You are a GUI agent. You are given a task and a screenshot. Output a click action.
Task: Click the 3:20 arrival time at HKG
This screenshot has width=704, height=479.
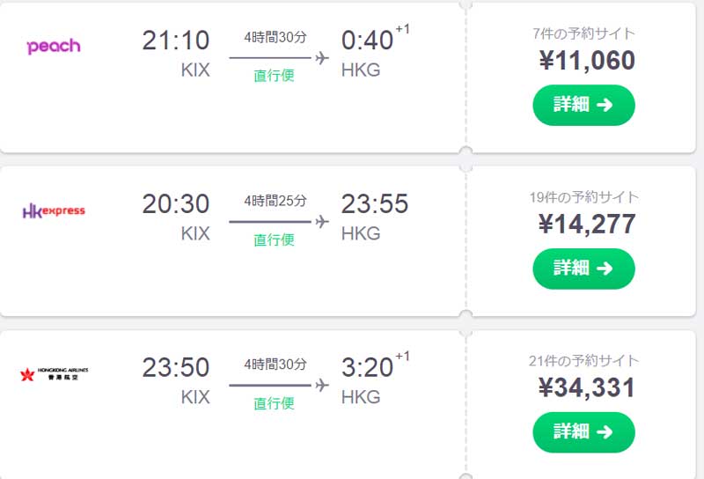pyautogui.click(x=366, y=367)
